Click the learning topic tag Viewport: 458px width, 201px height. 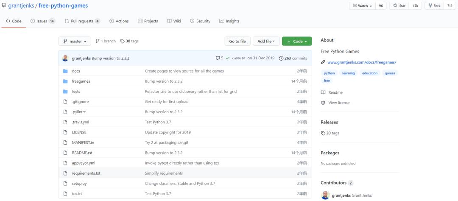(349, 73)
